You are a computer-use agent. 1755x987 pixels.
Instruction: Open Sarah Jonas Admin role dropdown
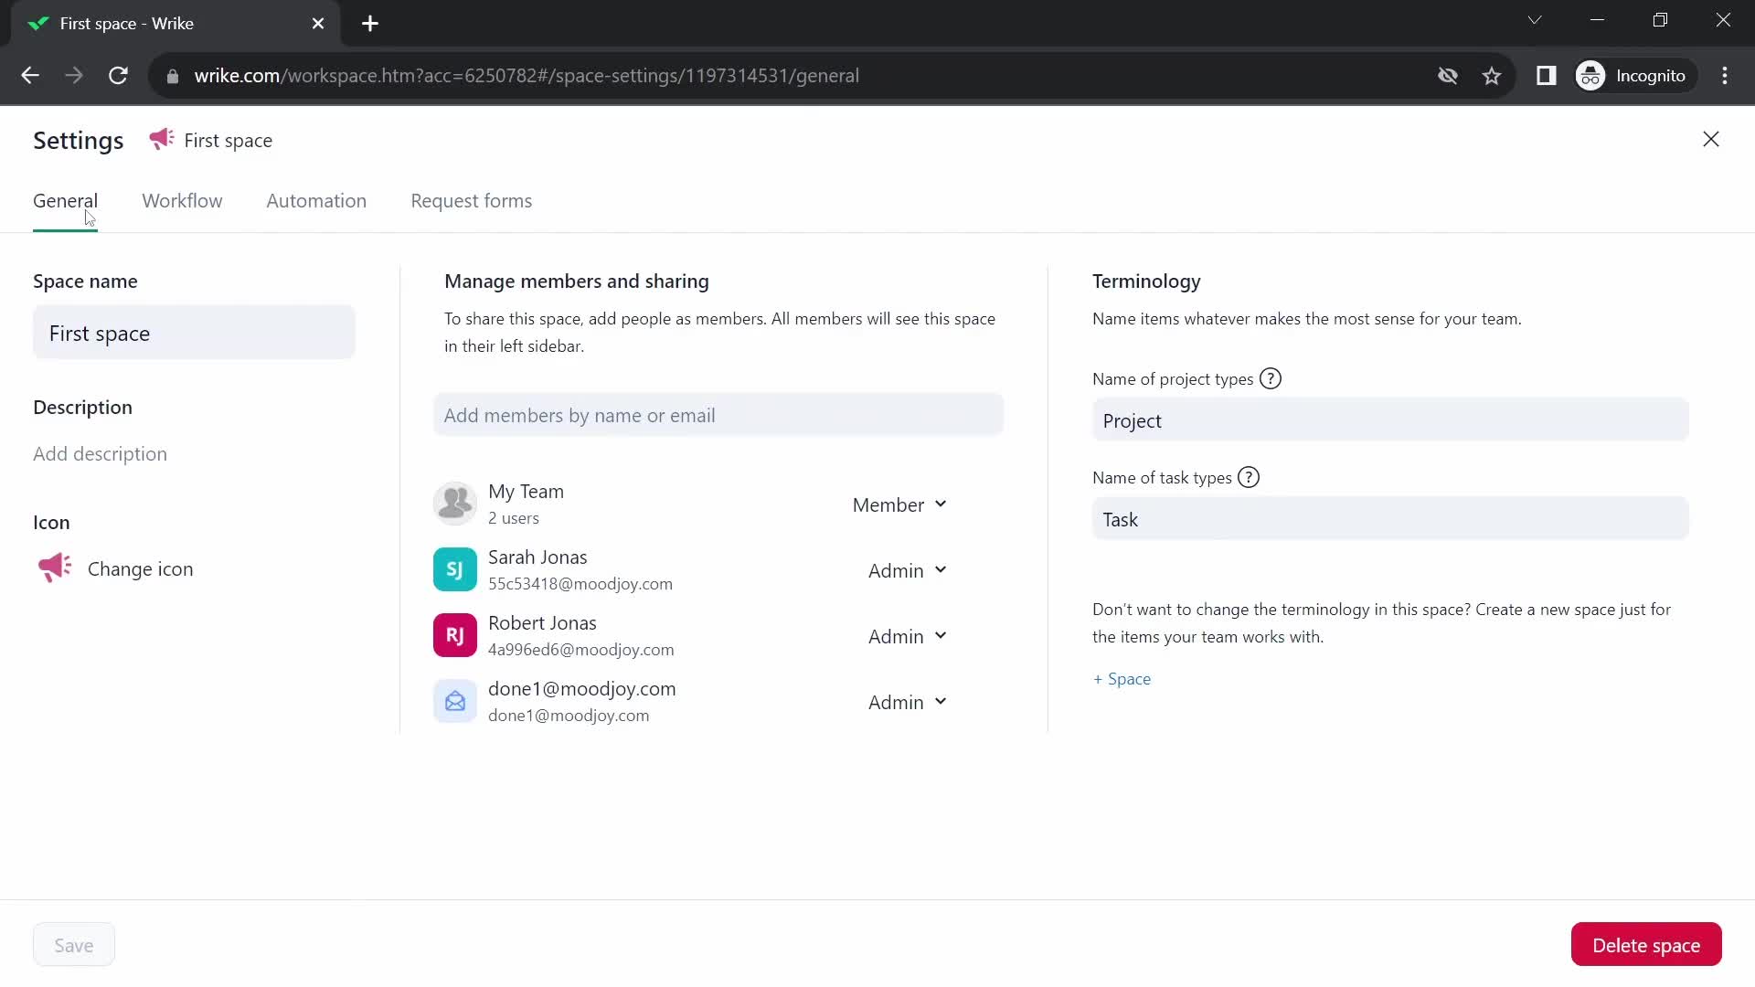[907, 570]
